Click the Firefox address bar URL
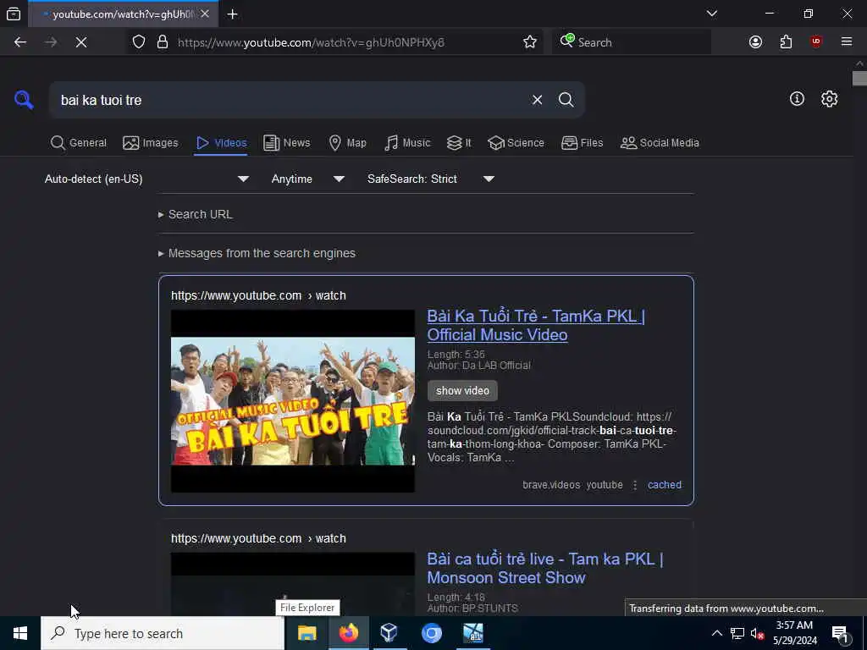Screen dimensions: 867x650 (311, 42)
